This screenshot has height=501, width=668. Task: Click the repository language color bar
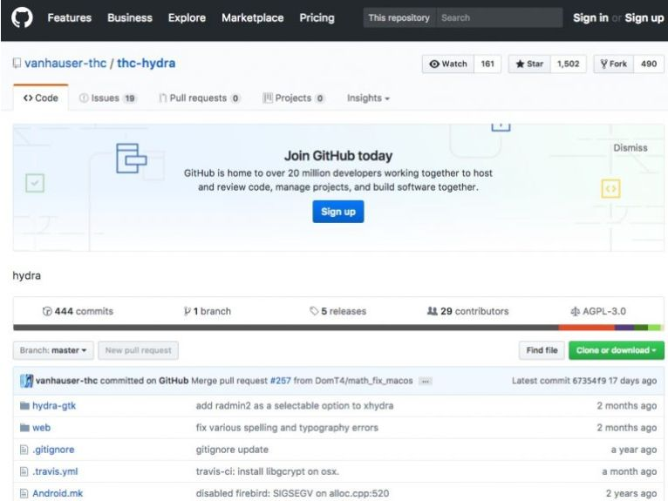coord(334,328)
